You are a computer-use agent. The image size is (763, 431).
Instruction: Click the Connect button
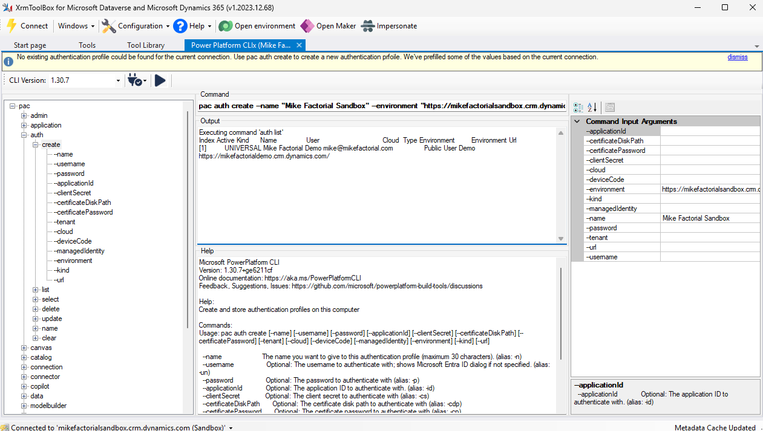pyautogui.click(x=28, y=26)
